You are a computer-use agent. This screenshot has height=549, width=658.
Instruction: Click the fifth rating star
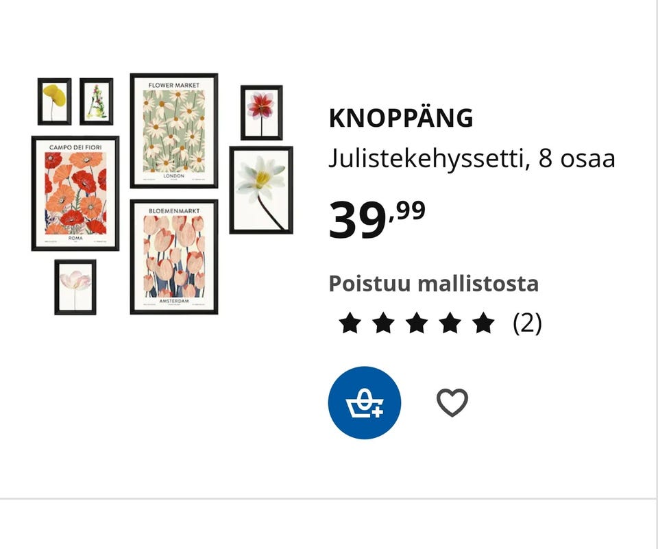484,322
